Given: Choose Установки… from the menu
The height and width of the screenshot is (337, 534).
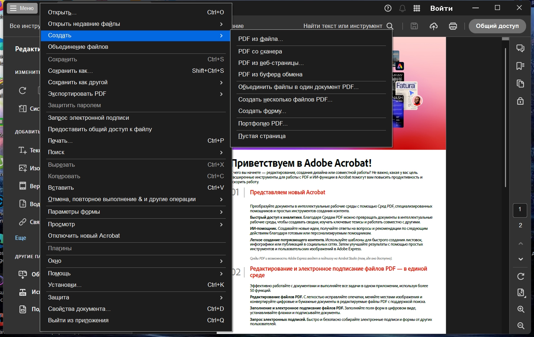Looking at the screenshot, I should click(136, 285).
